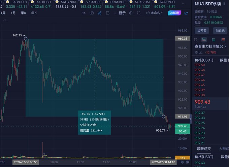Viewport: 229px width, 167px height.
Task: Click the green 909.43 current price tag
Action: click(183, 126)
